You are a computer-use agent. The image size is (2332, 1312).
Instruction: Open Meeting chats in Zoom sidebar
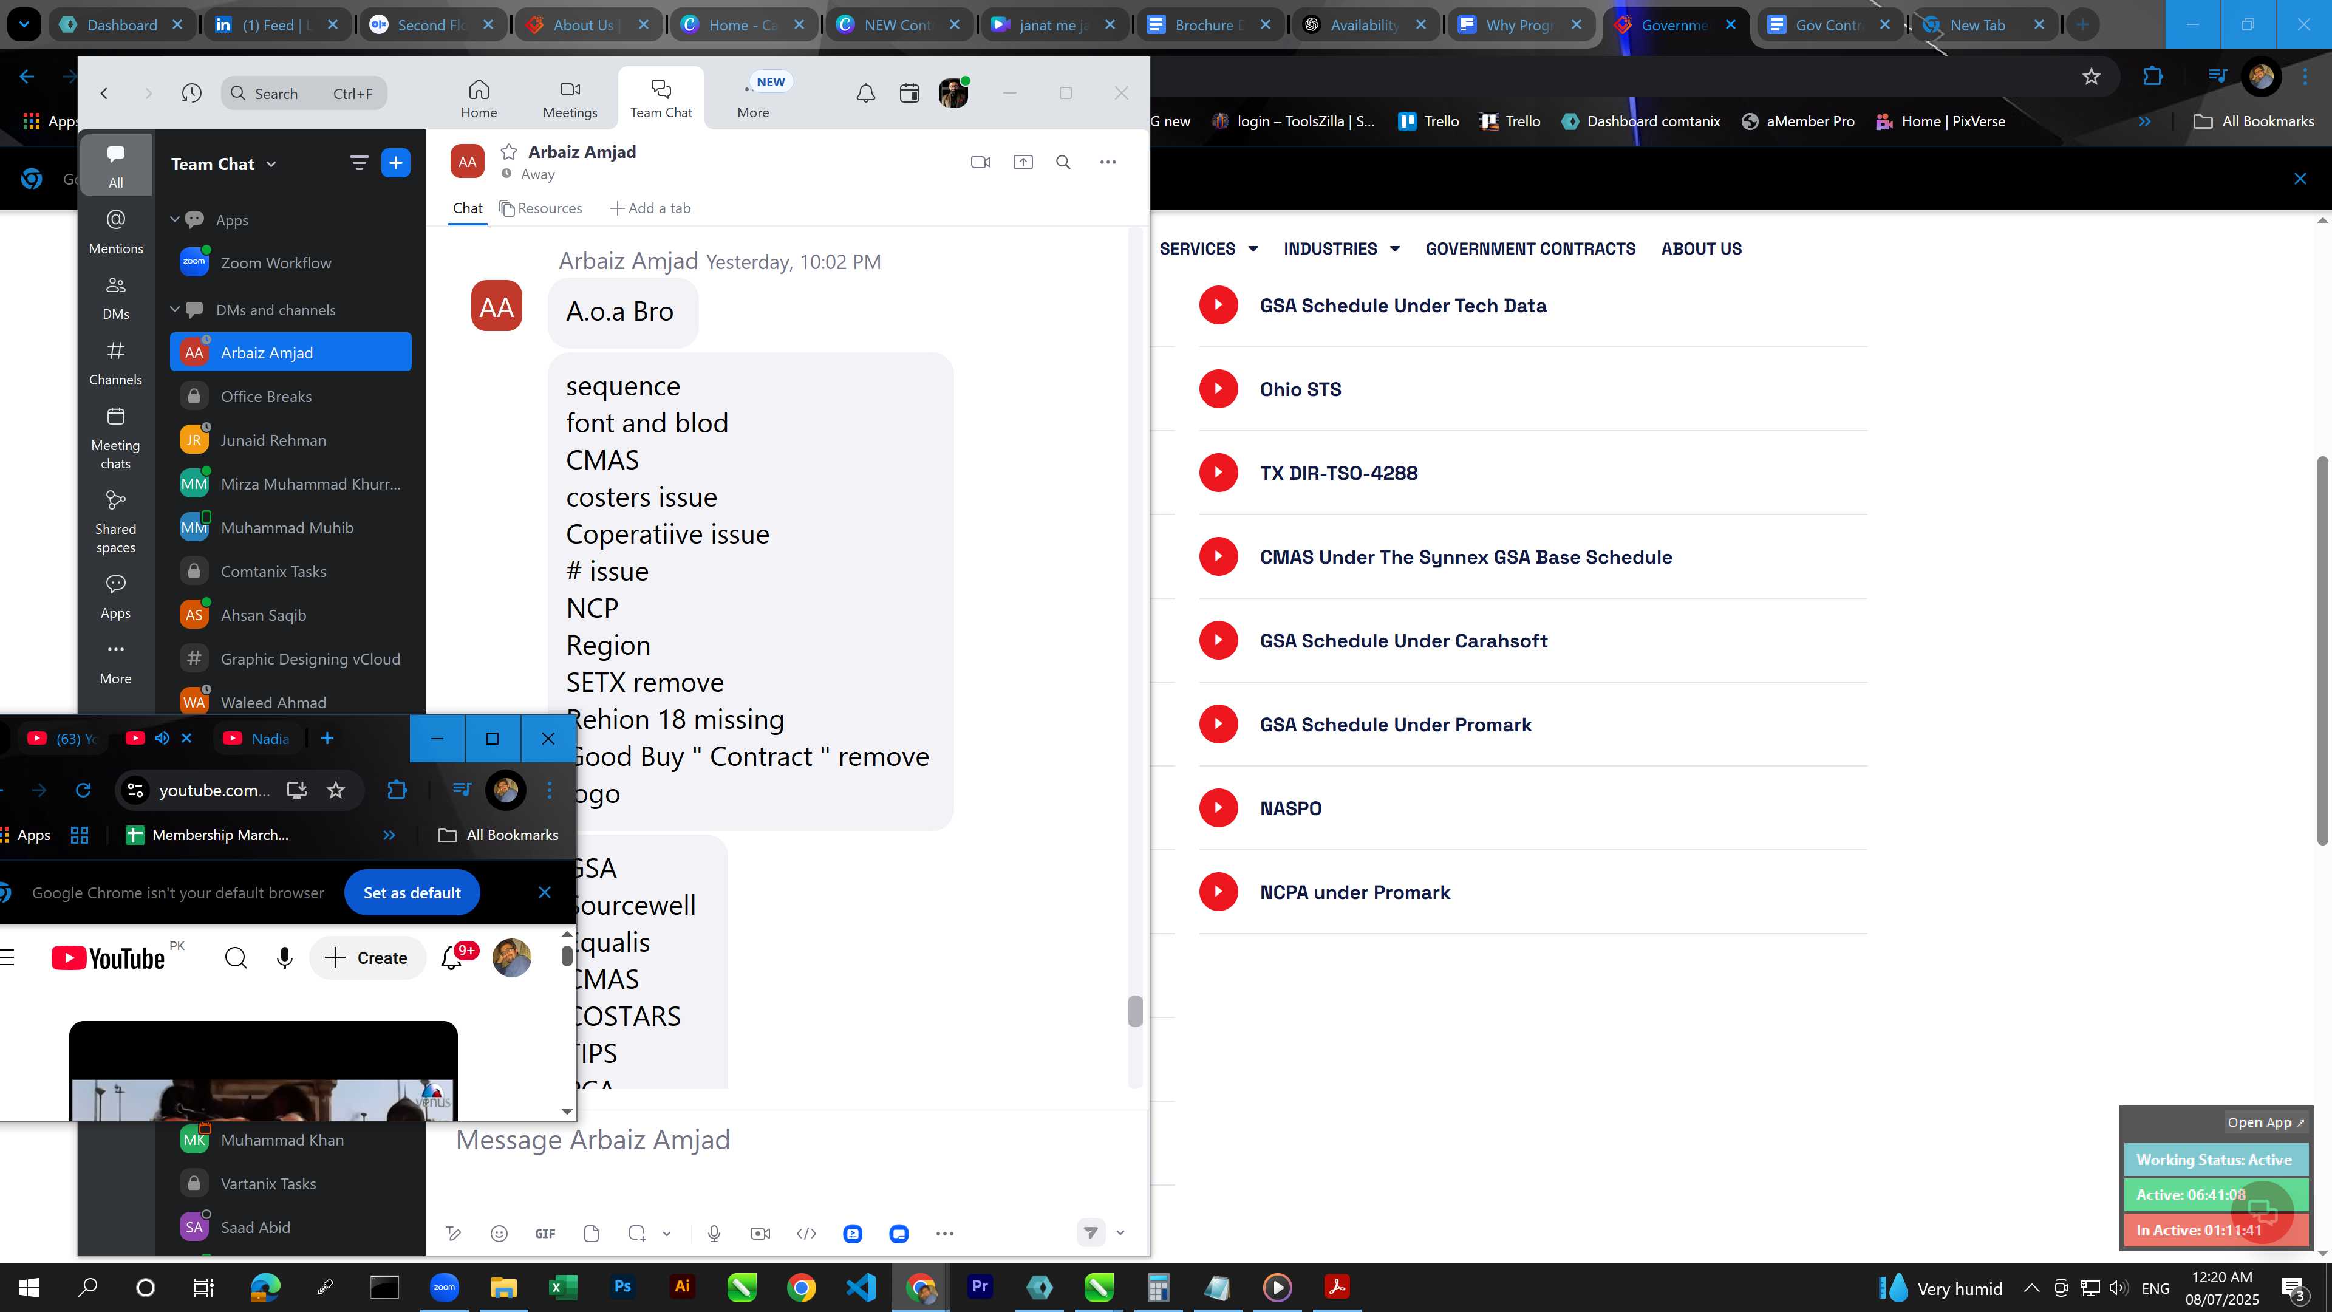116,438
